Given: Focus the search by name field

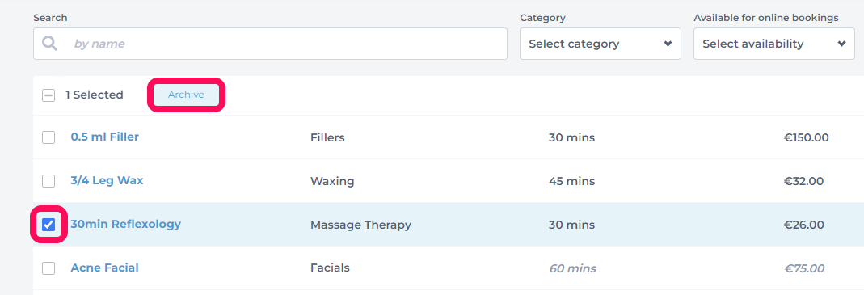Looking at the screenshot, I should [270, 44].
